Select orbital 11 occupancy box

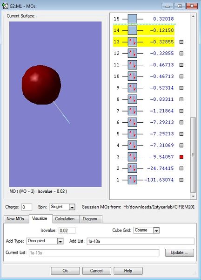coord(133,65)
